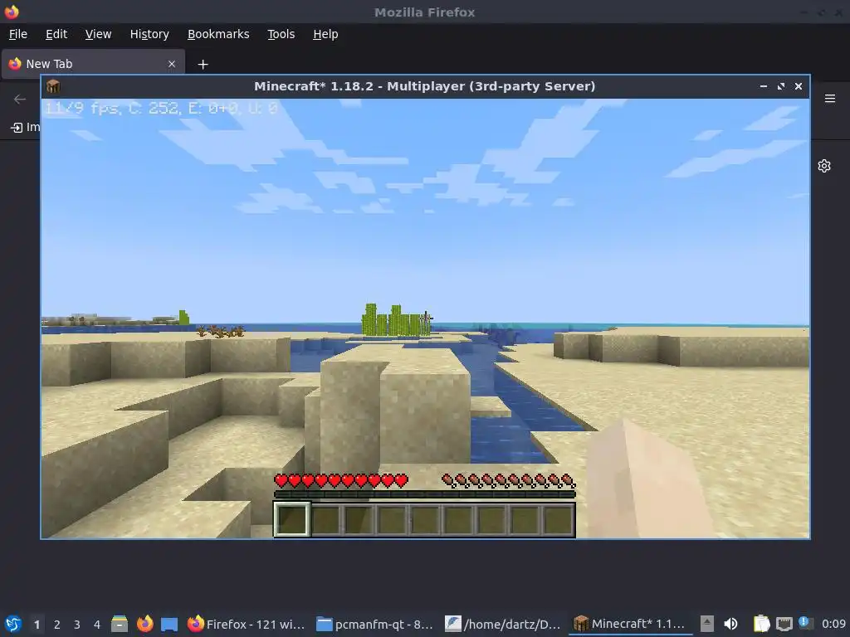Image resolution: width=850 pixels, height=637 pixels.
Task: Open the Tools menu
Action: pos(281,34)
